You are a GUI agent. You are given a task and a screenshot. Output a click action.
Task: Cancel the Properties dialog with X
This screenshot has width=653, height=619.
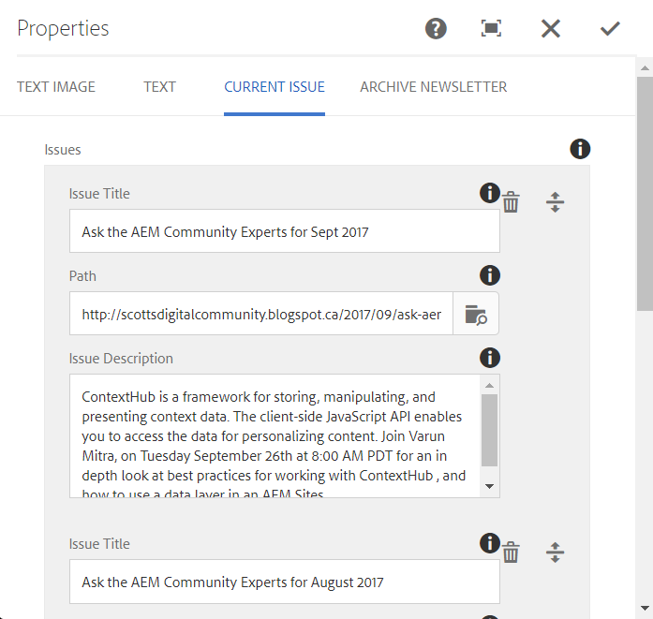pyautogui.click(x=551, y=28)
